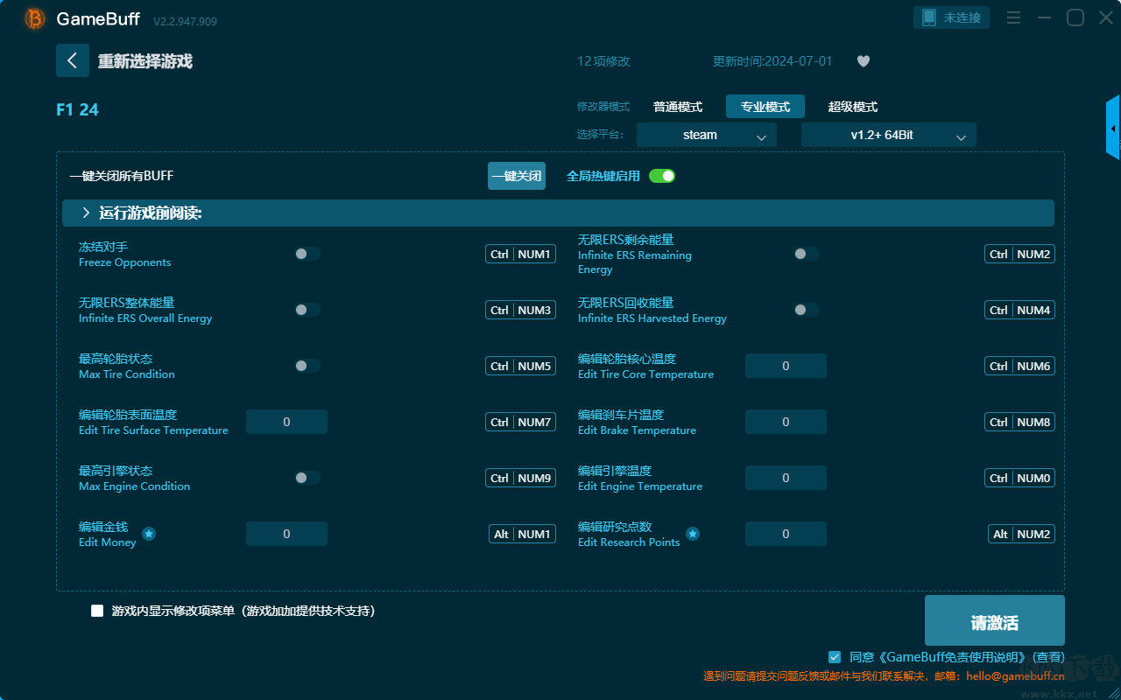Click the heart favorite icon
1121x700 pixels.
click(x=863, y=61)
